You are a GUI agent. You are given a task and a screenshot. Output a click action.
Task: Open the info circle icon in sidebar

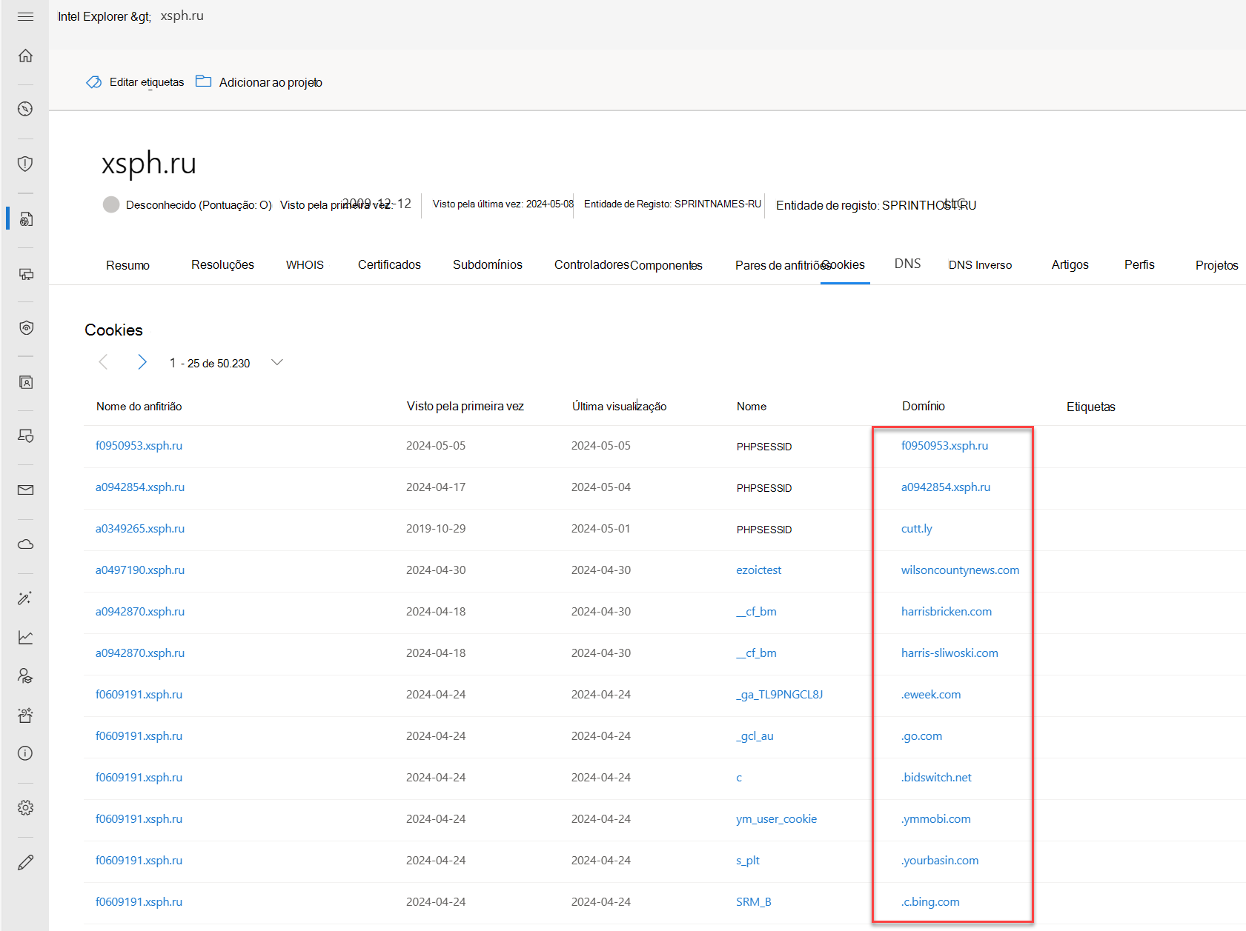click(x=25, y=753)
